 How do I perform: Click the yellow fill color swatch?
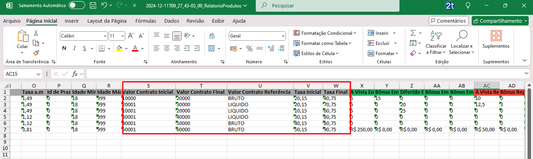(119, 48)
